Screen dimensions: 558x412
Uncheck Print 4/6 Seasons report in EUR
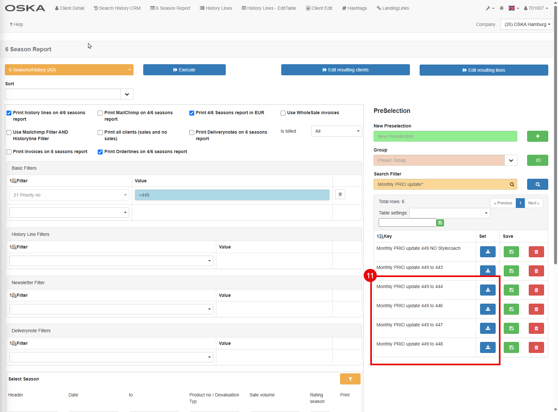[192, 113]
